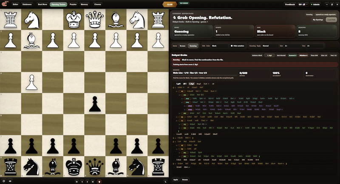Enable the Hide notation checkbox
340x184 pixels.
[232, 46]
